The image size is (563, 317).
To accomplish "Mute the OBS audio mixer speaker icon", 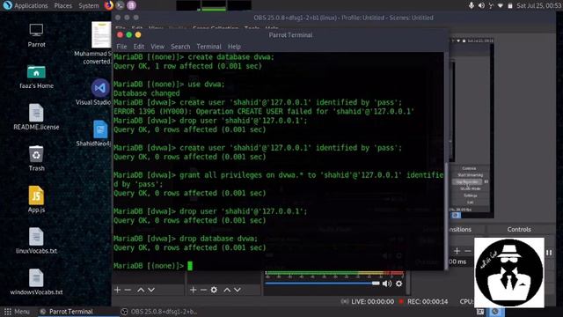I will click(x=387, y=284).
